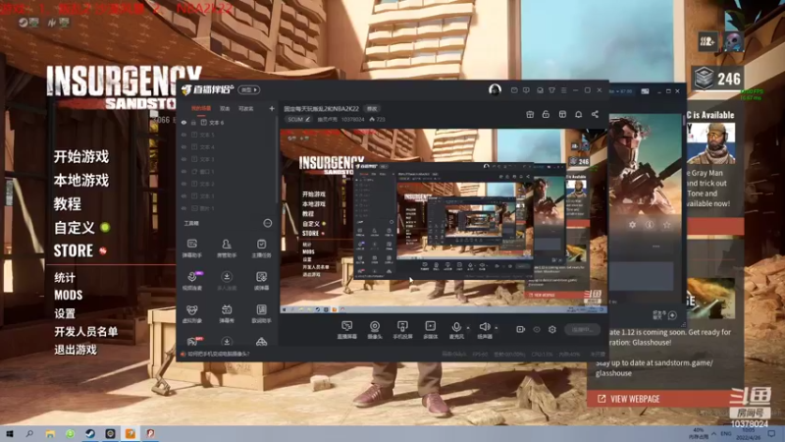This screenshot has height=442, width=785.
Task: Open the 房管助手 tool
Action: [x=227, y=248]
